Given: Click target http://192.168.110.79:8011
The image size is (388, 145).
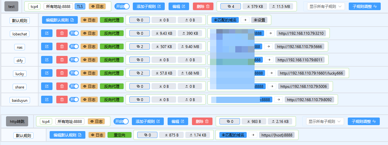Looking at the screenshot, I should coord(300,60).
